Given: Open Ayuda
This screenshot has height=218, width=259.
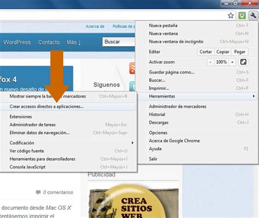Looking at the screenshot, I should click(198, 149).
